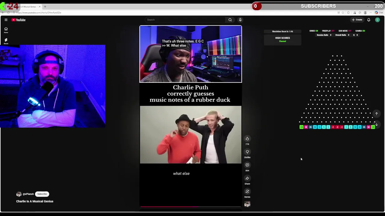Open the sound thumbnail below Remix
Screen dimensions: 385x216
click(x=247, y=204)
